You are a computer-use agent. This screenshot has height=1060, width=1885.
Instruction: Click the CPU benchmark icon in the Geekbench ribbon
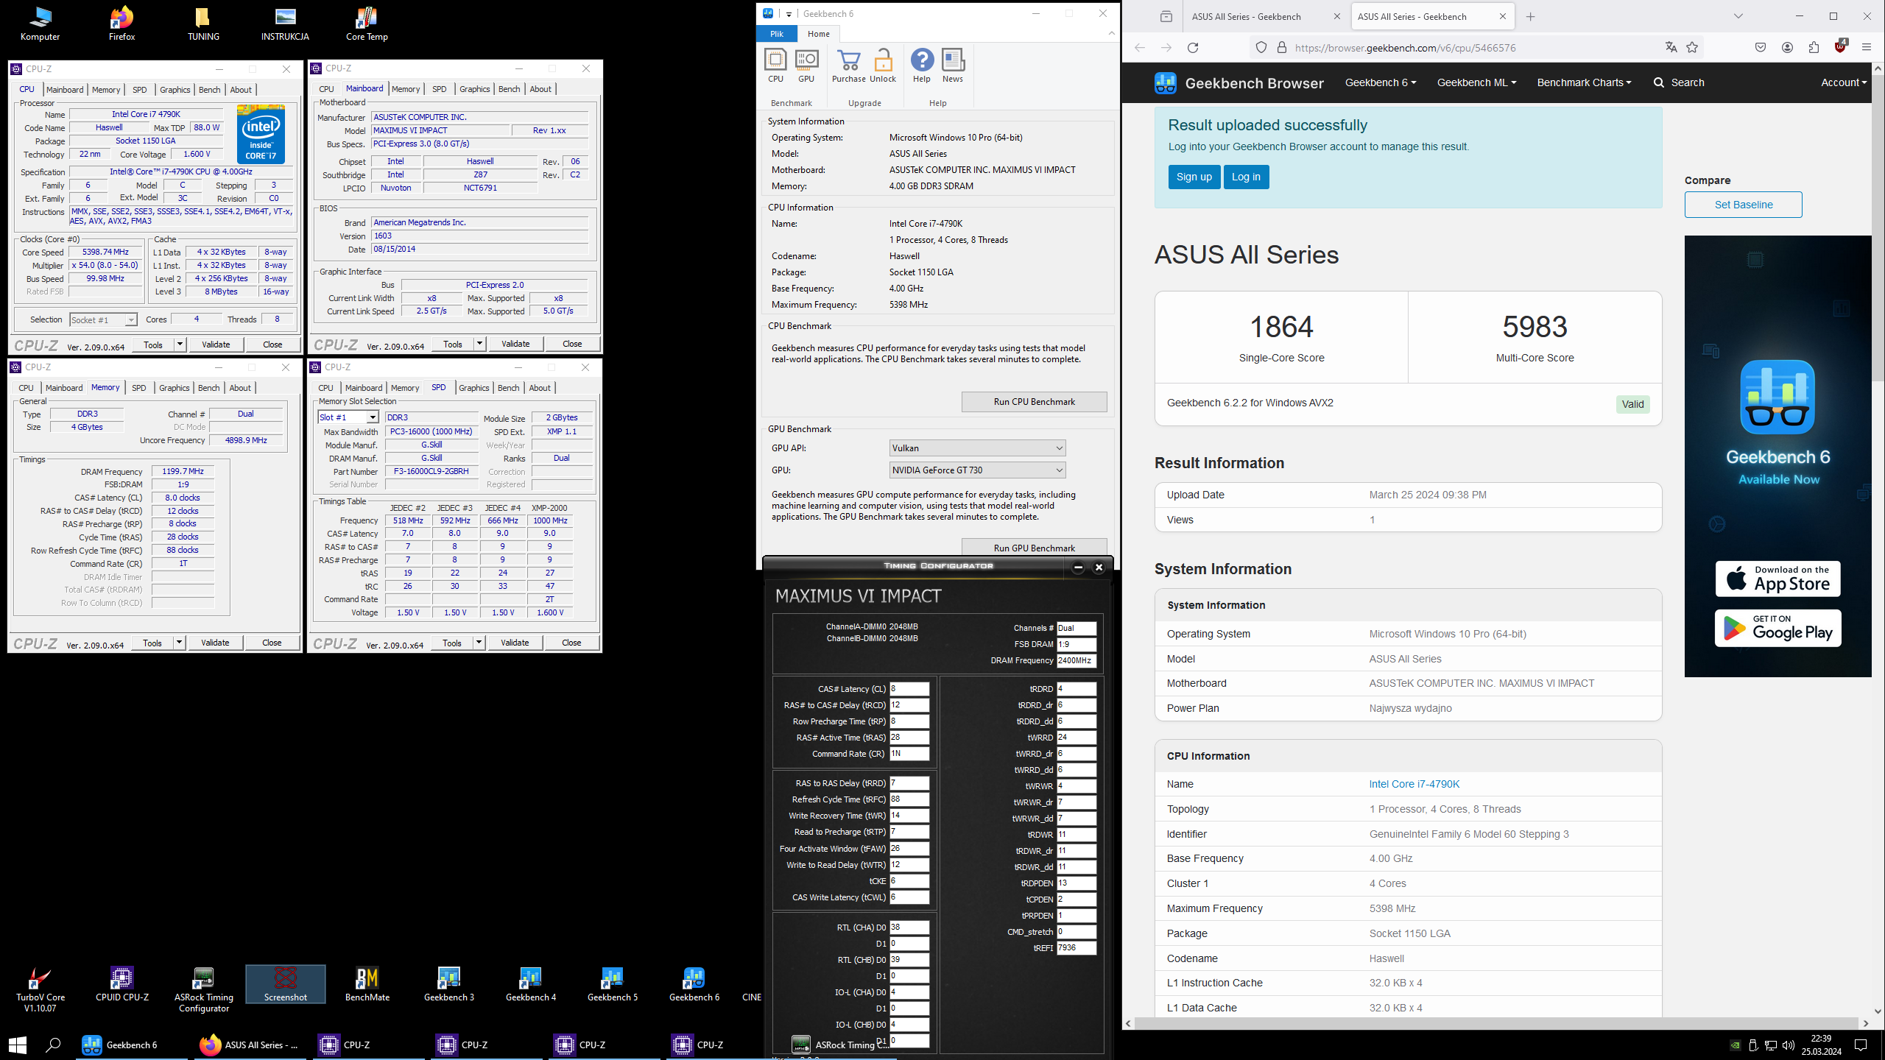coord(775,66)
